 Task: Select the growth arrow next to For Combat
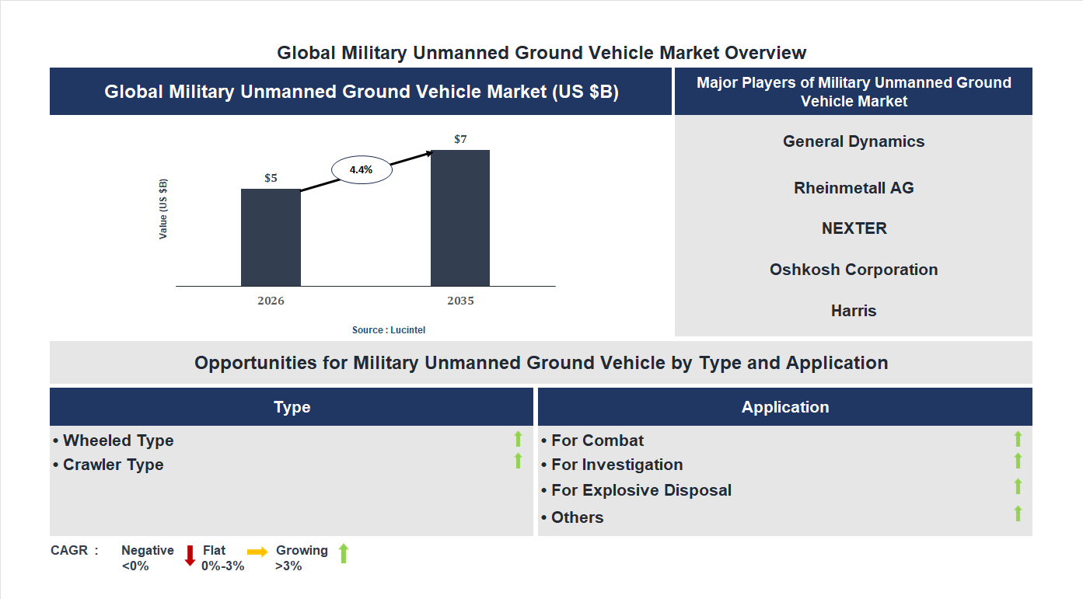pyautogui.click(x=1018, y=440)
